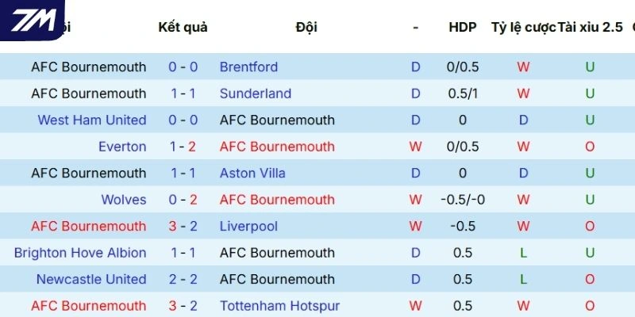Select the Liverpool team link

click(248, 227)
